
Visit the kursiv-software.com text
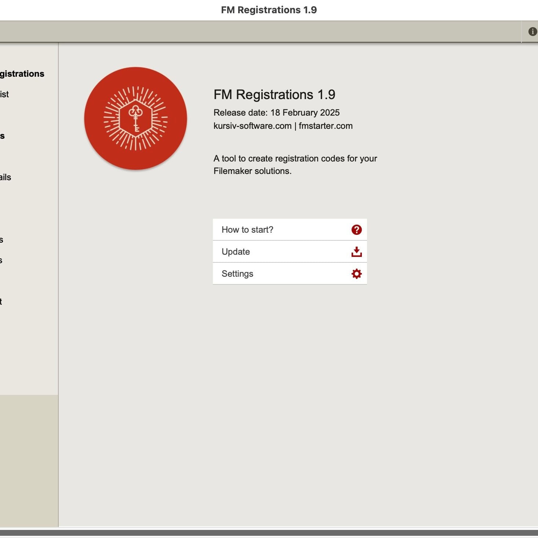pyautogui.click(x=252, y=126)
